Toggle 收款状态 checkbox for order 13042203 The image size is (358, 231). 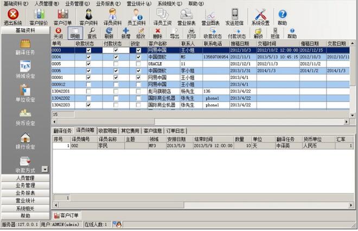click(88, 105)
